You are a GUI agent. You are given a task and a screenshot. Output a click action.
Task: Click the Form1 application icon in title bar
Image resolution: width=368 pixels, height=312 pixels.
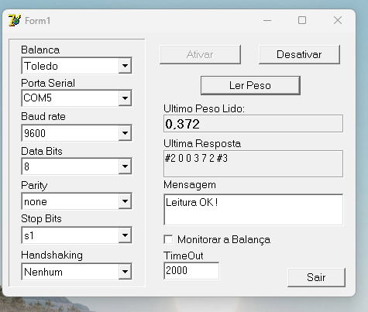coord(15,20)
